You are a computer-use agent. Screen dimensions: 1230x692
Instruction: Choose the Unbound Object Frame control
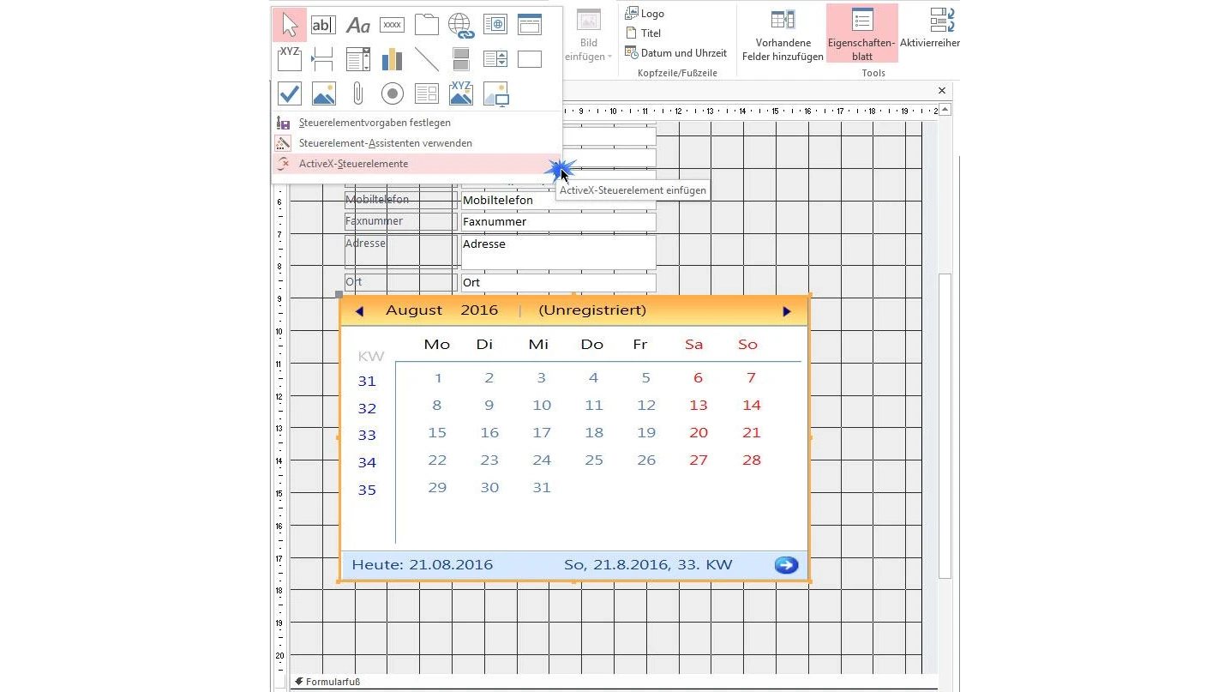(x=323, y=93)
